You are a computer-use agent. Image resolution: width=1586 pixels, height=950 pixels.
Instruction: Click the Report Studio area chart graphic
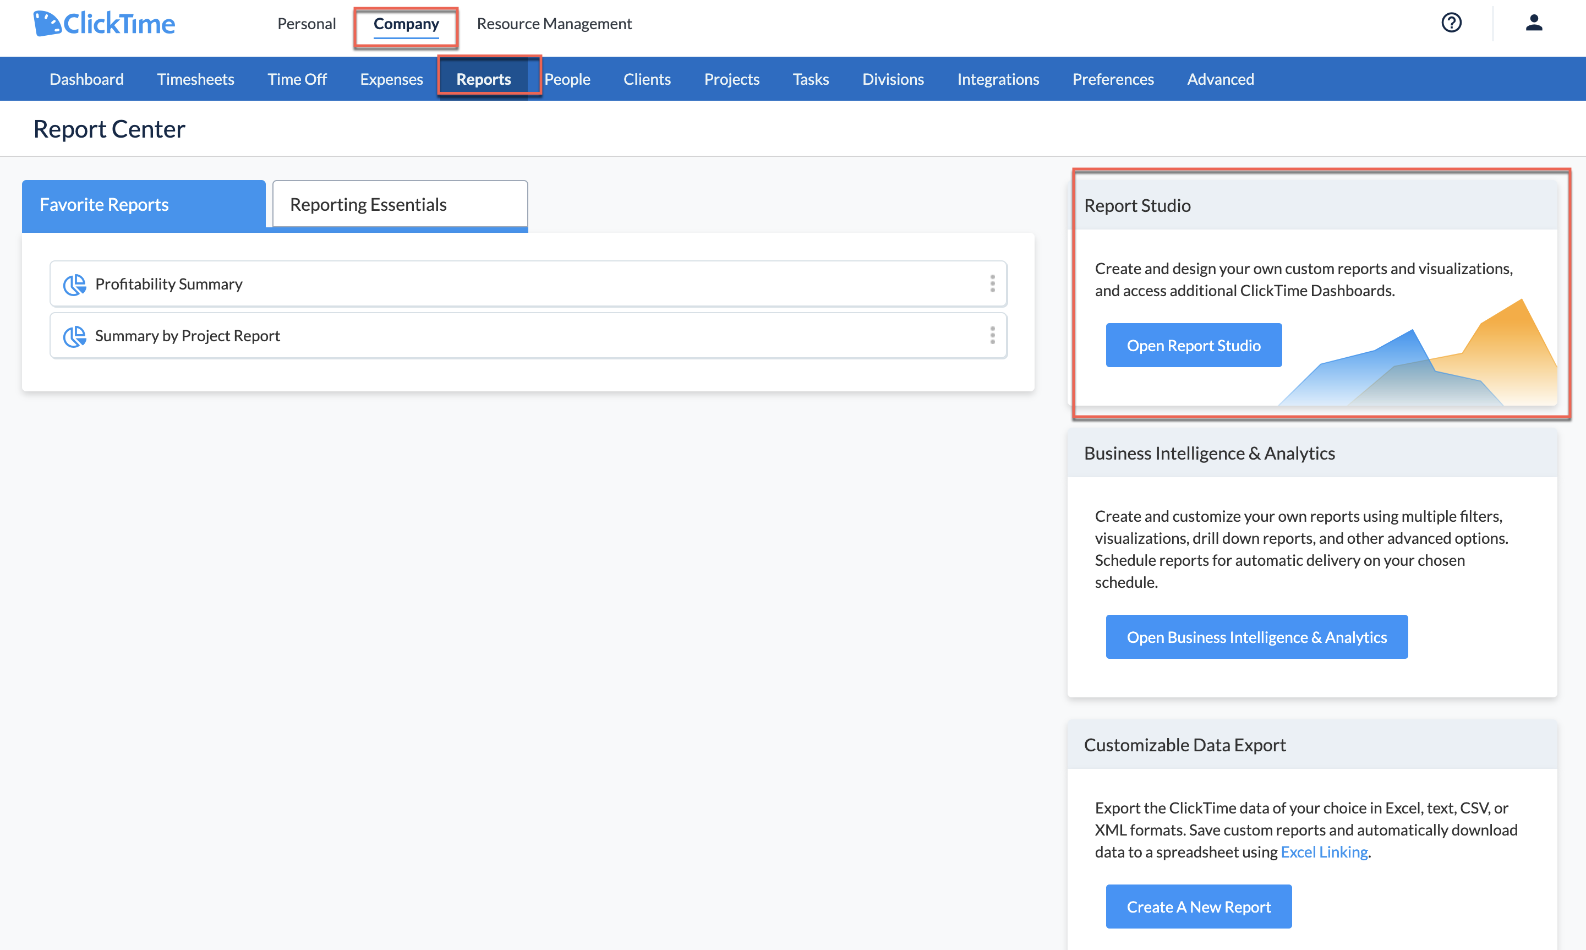coord(1418,353)
